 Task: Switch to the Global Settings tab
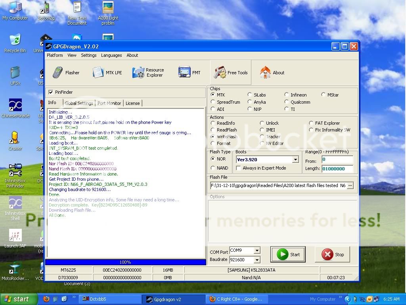[79, 103]
